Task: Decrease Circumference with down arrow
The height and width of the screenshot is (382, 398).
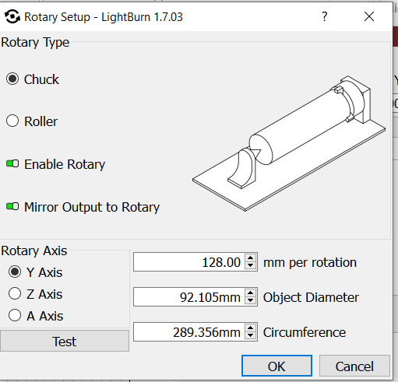Action: [x=250, y=335]
